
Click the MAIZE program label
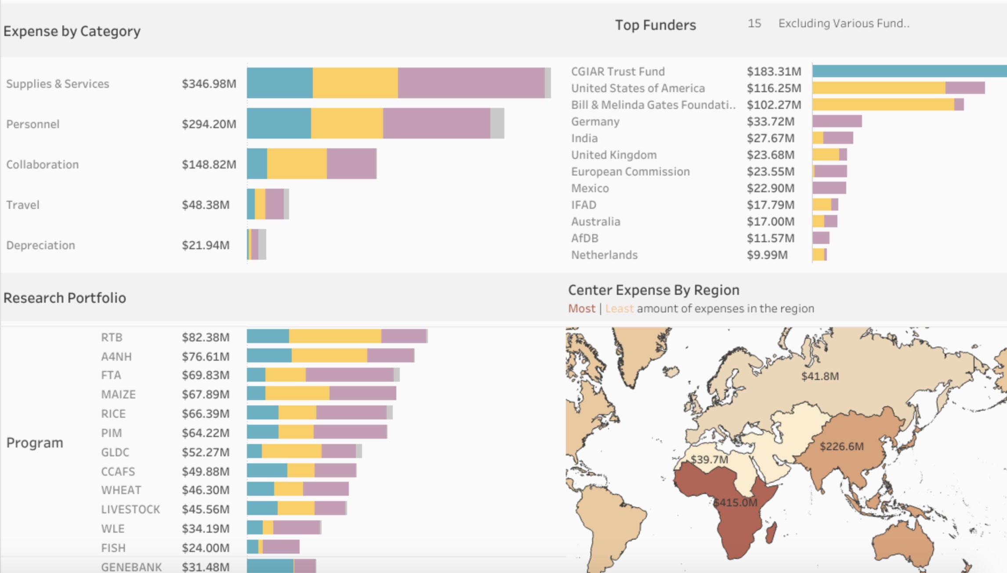pos(118,394)
